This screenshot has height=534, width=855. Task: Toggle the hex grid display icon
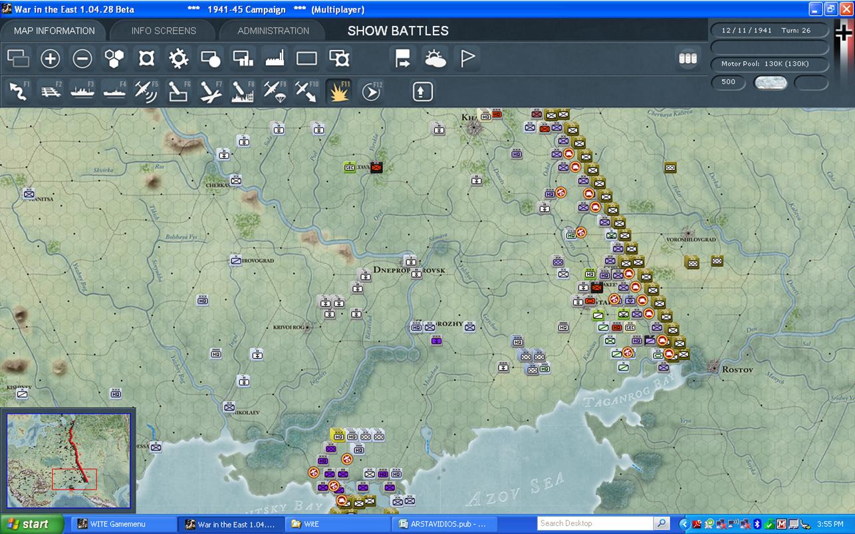pyautogui.click(x=115, y=59)
